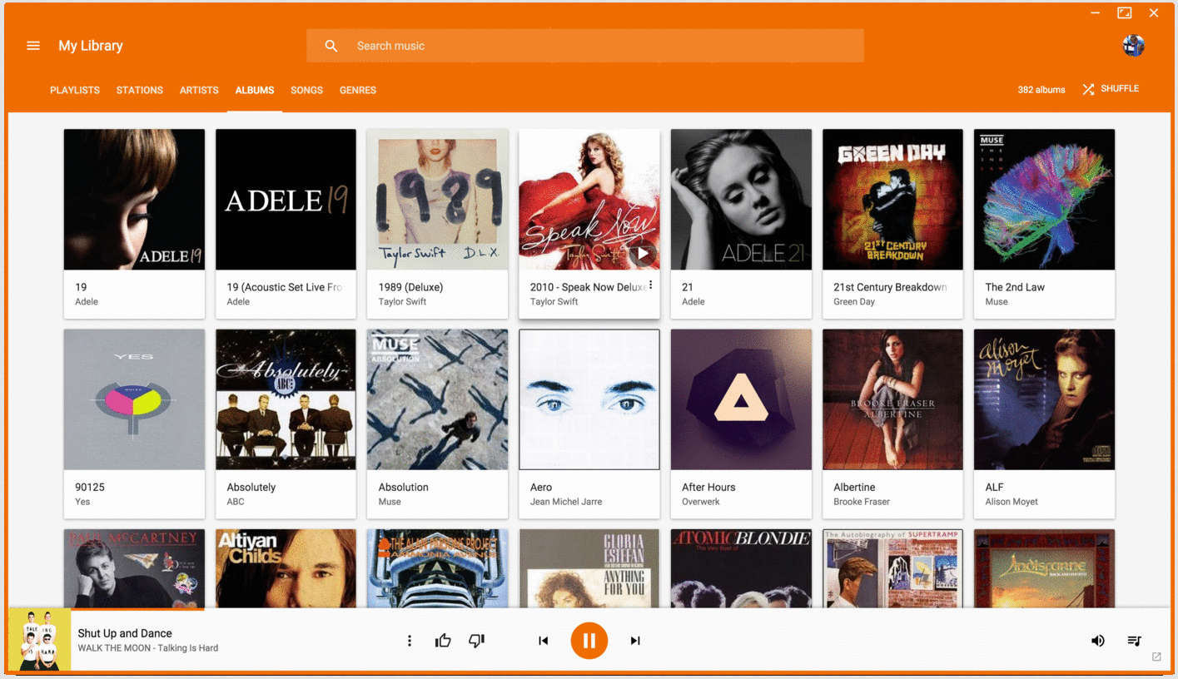Click the SHUFFLE button label
The height and width of the screenshot is (679, 1178).
[1120, 89]
